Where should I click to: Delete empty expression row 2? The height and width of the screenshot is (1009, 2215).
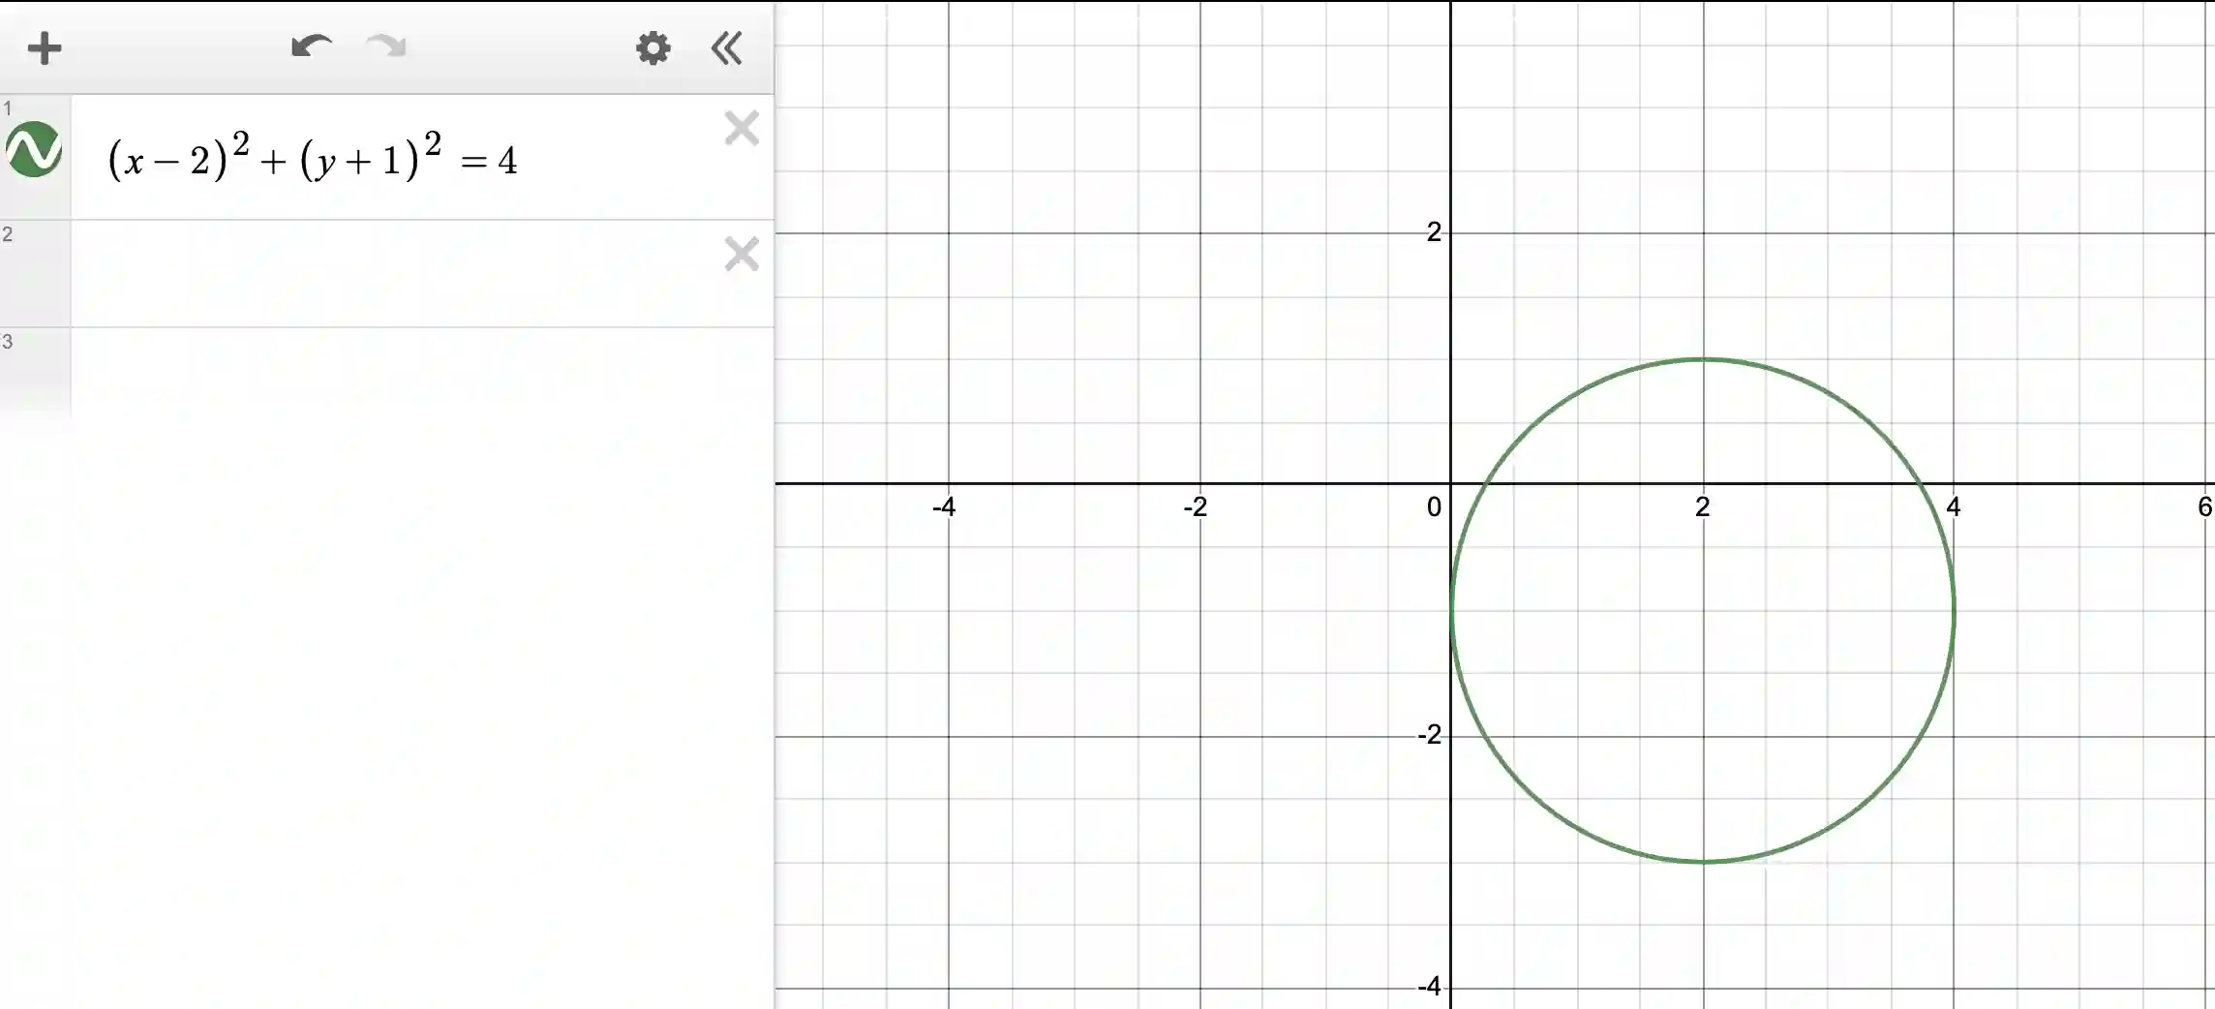[742, 254]
